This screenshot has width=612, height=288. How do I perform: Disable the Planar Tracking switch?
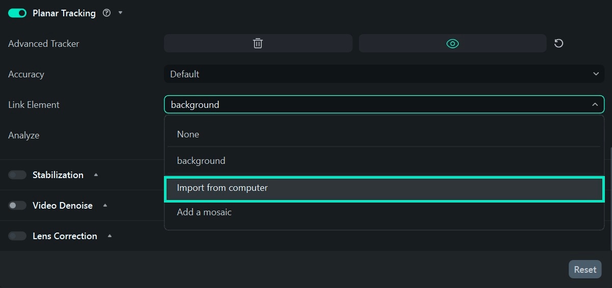point(17,13)
